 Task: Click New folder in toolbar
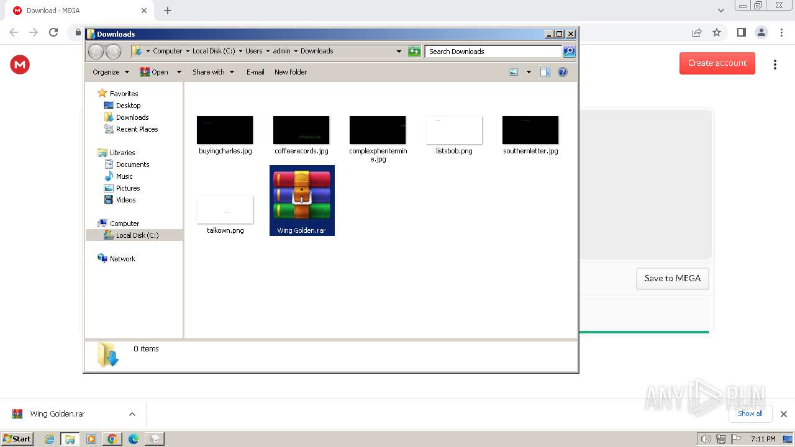coord(291,72)
